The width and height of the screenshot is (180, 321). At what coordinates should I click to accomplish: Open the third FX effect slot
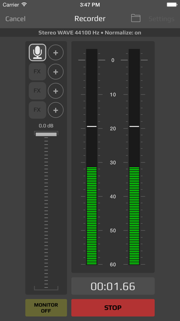(x=38, y=110)
